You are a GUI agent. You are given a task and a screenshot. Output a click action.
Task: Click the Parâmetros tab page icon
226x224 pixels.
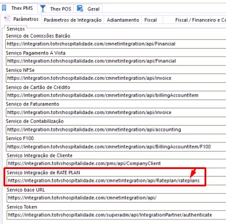[x=7, y=19]
